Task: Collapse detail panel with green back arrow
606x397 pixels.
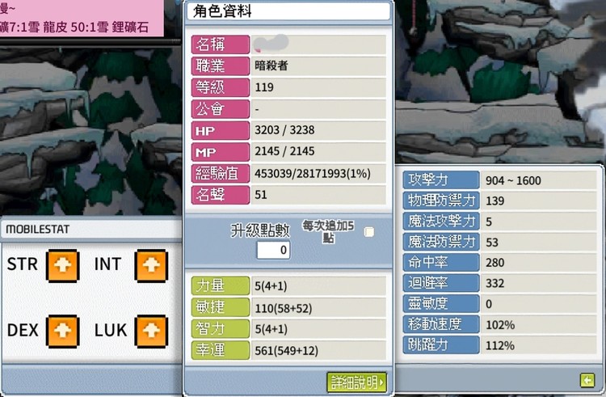Action: pyautogui.click(x=587, y=380)
